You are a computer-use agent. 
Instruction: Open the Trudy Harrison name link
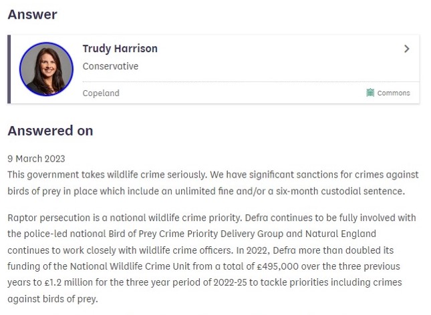120,49
